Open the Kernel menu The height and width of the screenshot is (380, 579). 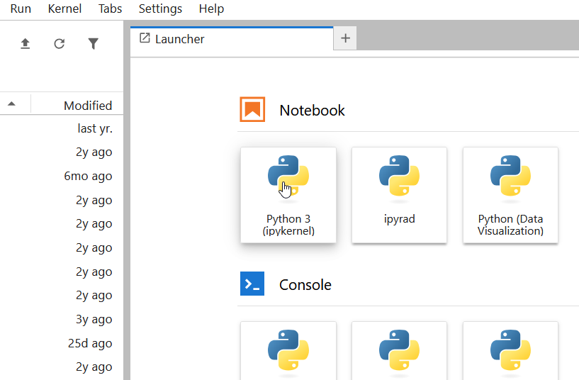tap(64, 9)
